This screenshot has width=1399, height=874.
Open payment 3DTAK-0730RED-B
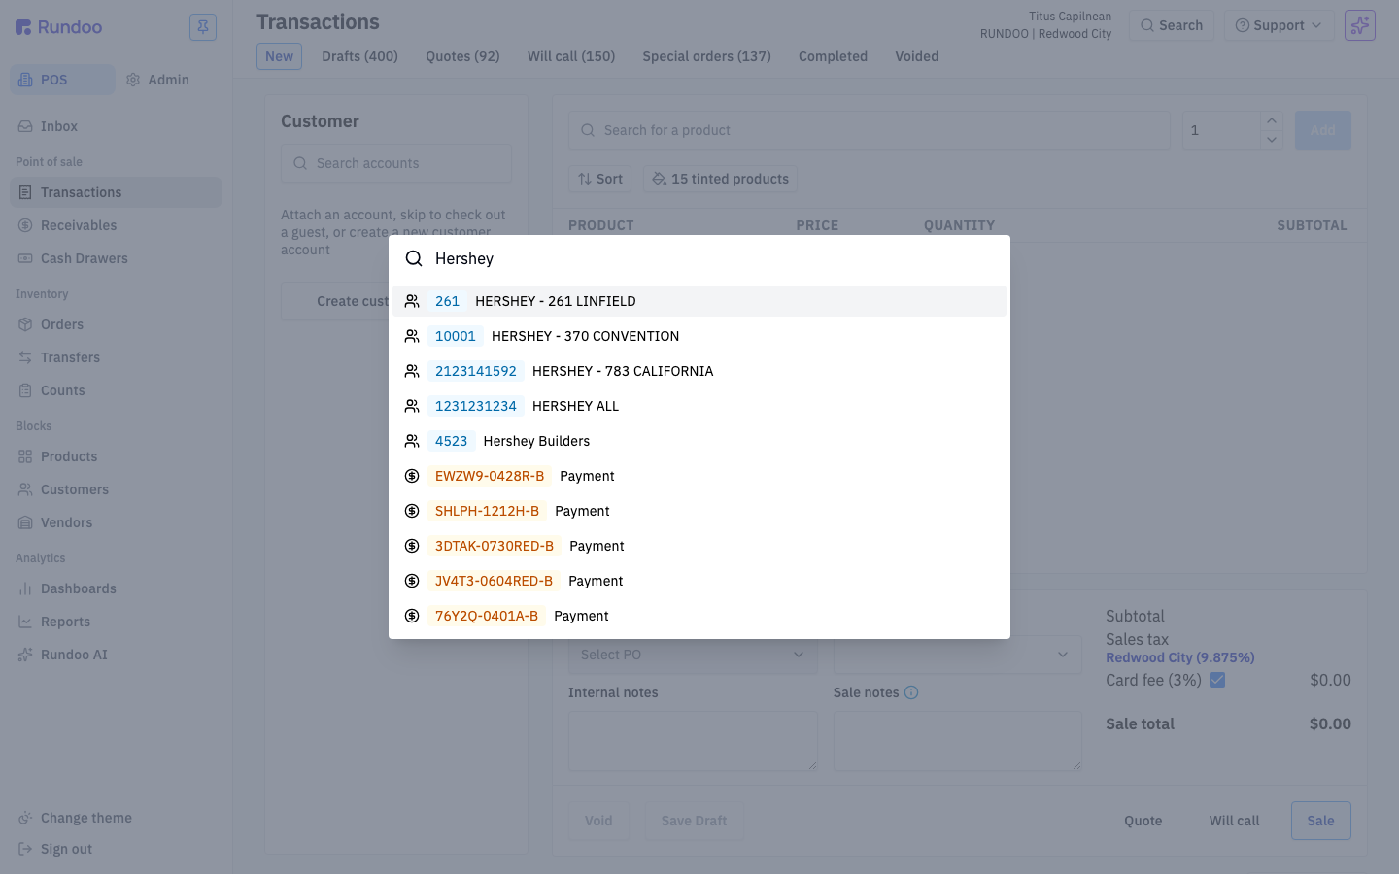699,546
